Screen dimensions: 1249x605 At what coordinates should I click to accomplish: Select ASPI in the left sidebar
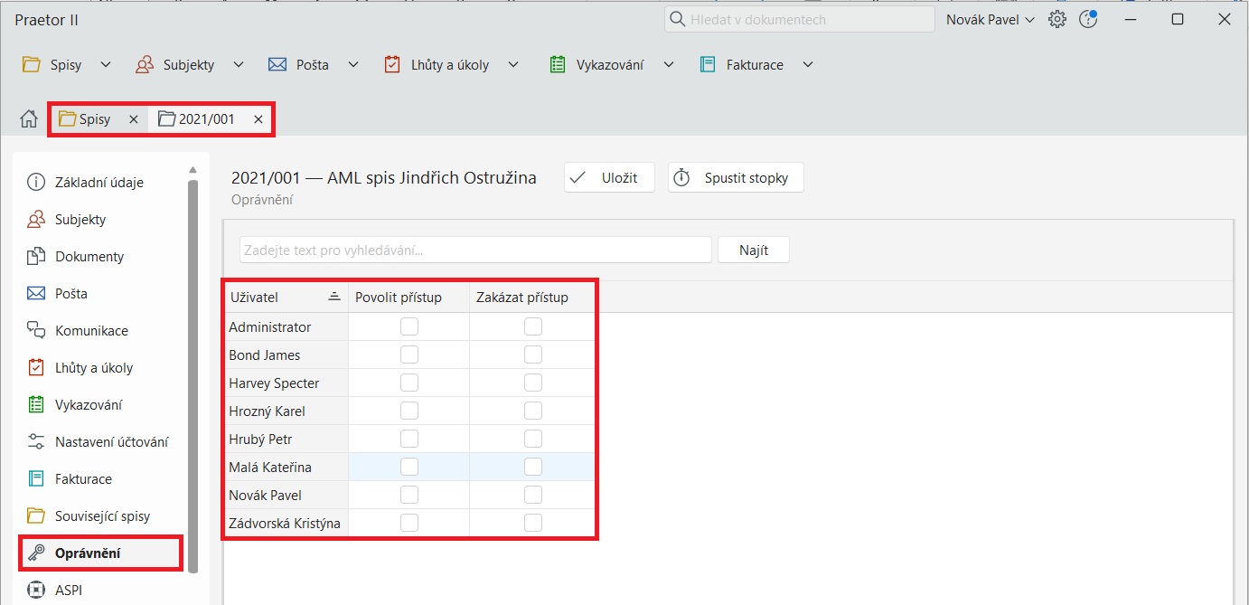pos(68,591)
